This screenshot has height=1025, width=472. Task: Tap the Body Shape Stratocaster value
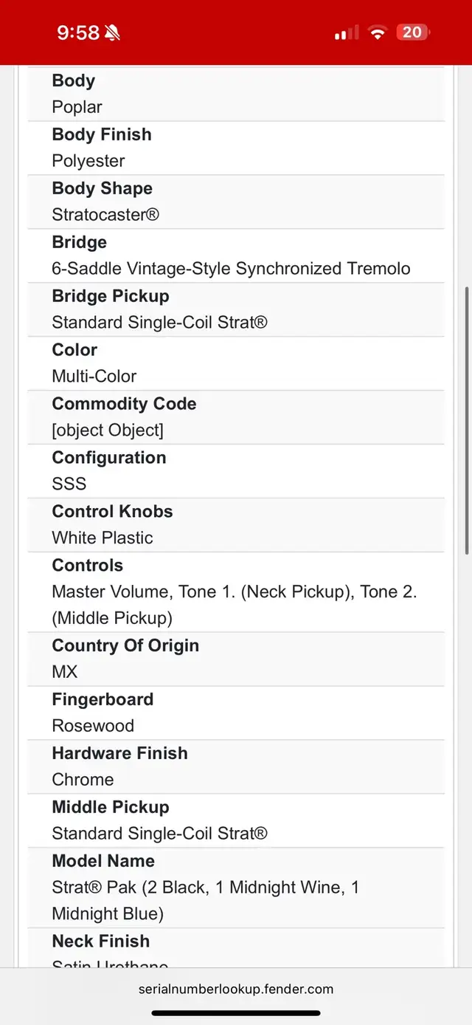pyautogui.click(x=105, y=215)
